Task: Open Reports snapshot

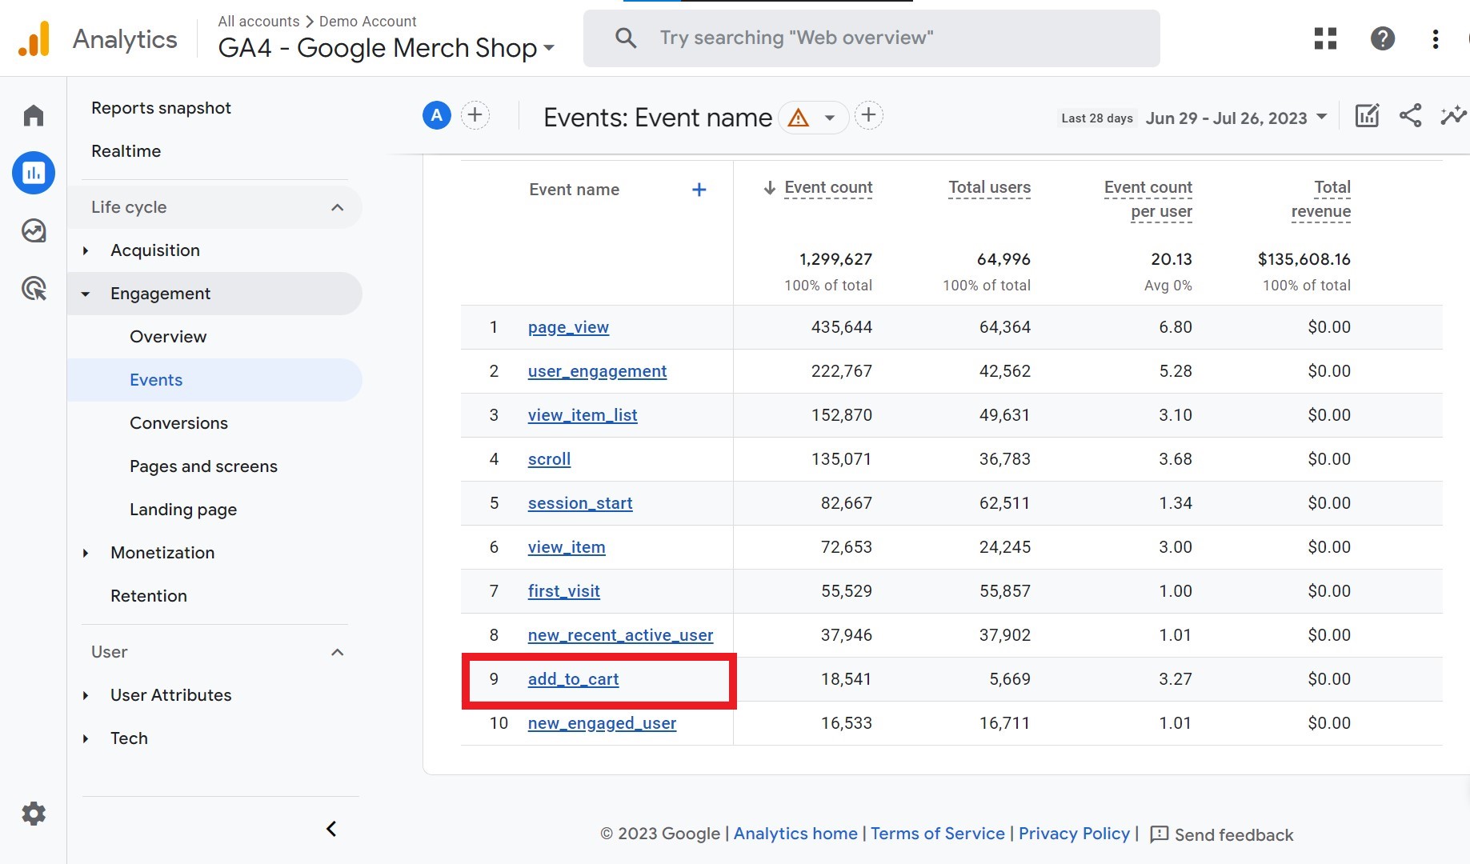Action: 161,108
